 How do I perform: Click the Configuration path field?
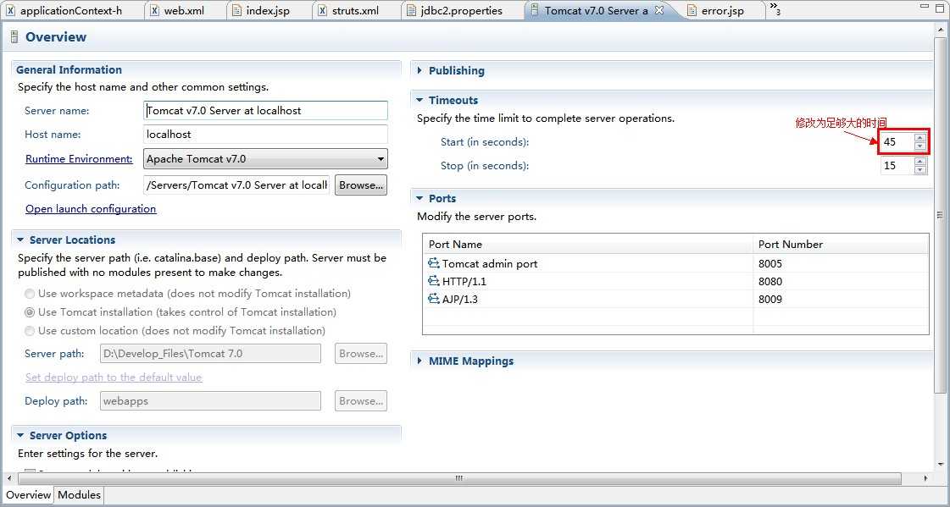(x=237, y=185)
